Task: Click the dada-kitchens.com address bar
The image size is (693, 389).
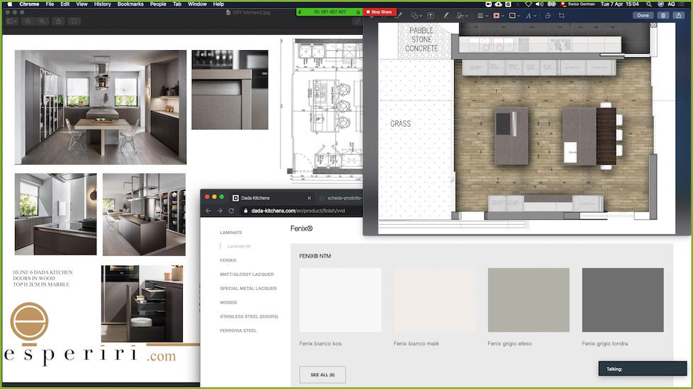Action: click(298, 211)
